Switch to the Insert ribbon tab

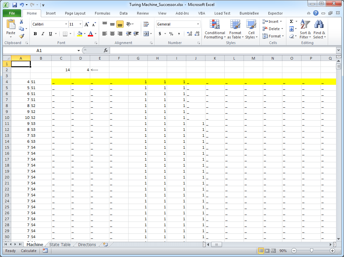click(51, 13)
